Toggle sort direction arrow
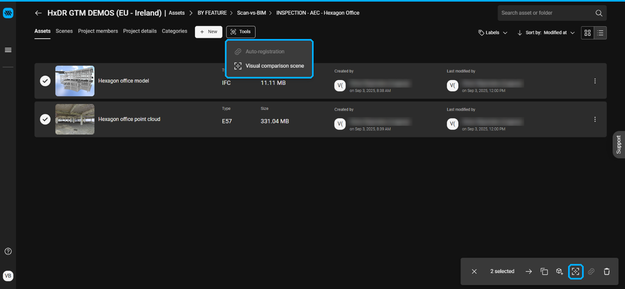The width and height of the screenshot is (625, 289). [520, 33]
